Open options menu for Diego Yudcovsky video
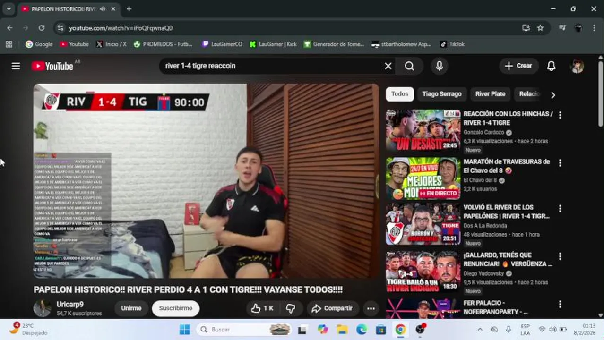 click(x=560, y=256)
